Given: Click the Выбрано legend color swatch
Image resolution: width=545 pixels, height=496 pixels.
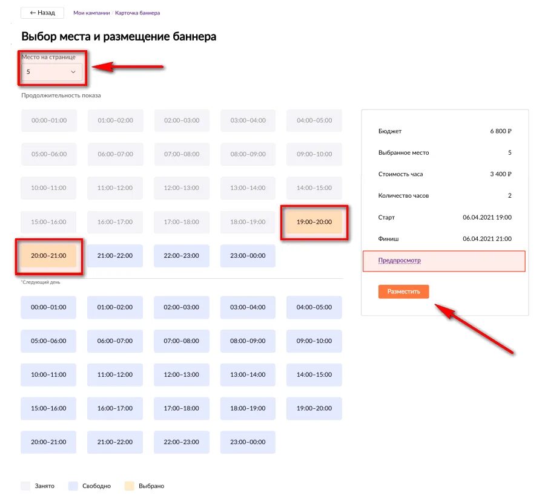Looking at the screenshot, I should coord(130,486).
